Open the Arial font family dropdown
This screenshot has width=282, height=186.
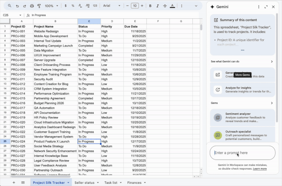coord(110,6)
